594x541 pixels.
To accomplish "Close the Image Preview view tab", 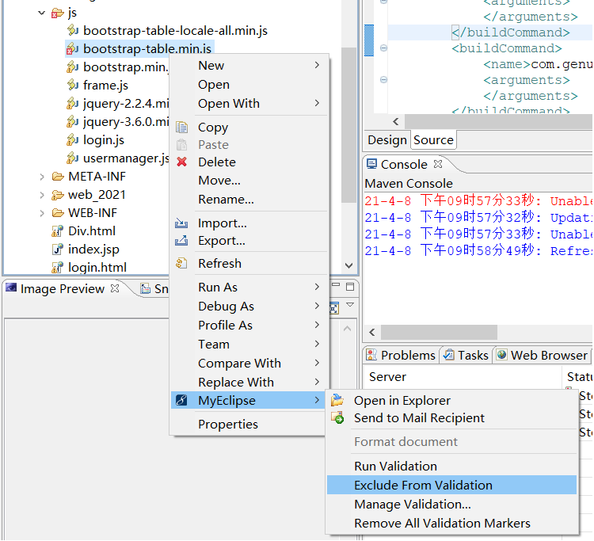I will tap(115, 288).
